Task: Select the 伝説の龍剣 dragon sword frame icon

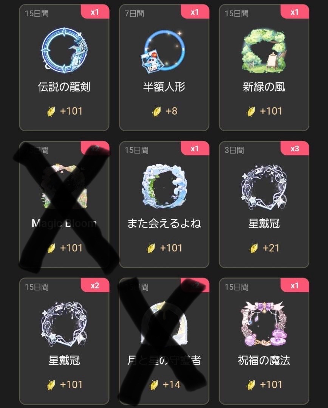Action: click(64, 50)
